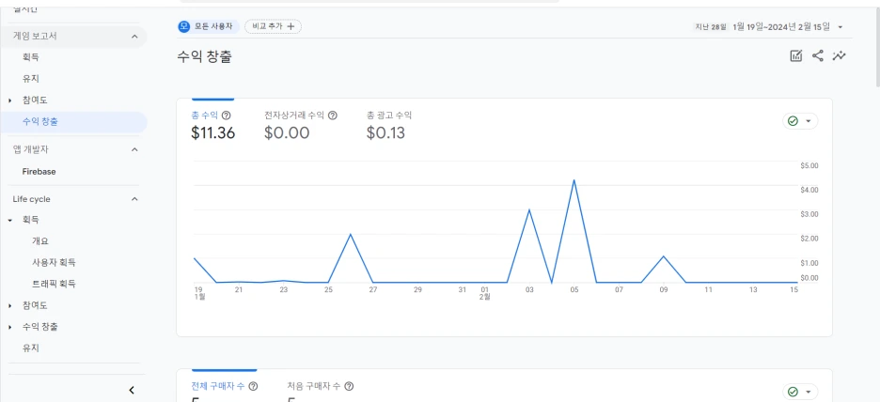Collapse the 게임 보고서 section
The height and width of the screenshot is (402, 880).
pyautogui.click(x=134, y=36)
